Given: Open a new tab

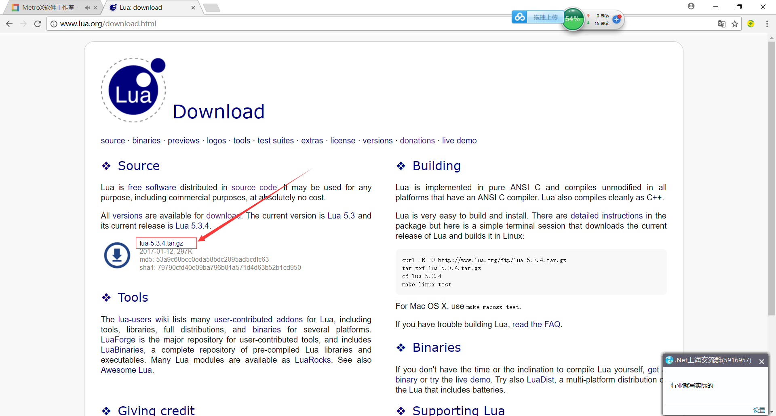Looking at the screenshot, I should [x=211, y=8].
